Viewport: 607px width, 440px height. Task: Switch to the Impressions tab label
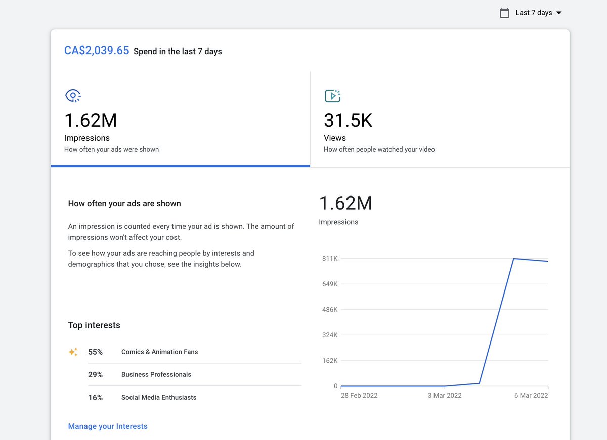pos(87,138)
